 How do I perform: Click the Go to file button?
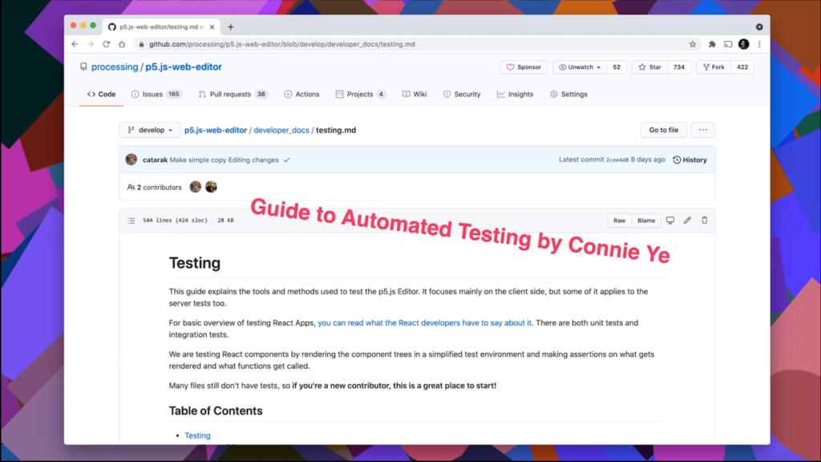(663, 130)
